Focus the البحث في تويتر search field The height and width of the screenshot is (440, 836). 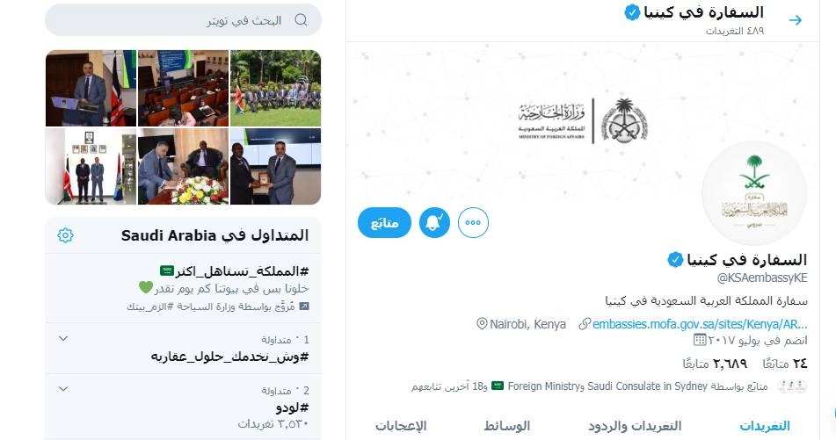(x=184, y=20)
